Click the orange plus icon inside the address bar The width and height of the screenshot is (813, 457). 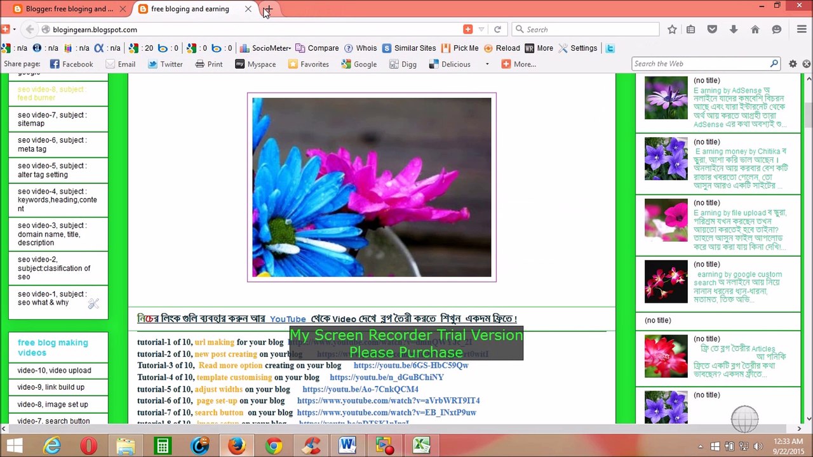pyautogui.click(x=467, y=29)
